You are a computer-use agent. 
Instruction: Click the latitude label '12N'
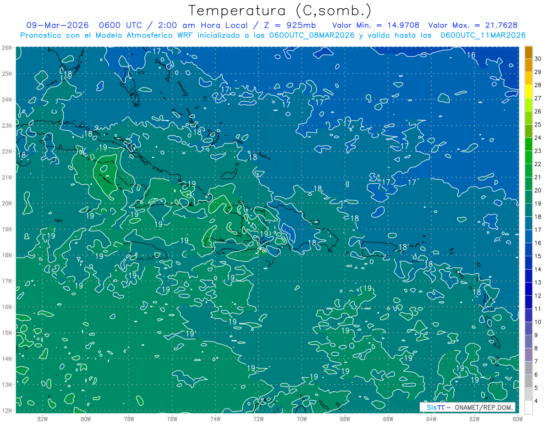click(x=7, y=410)
